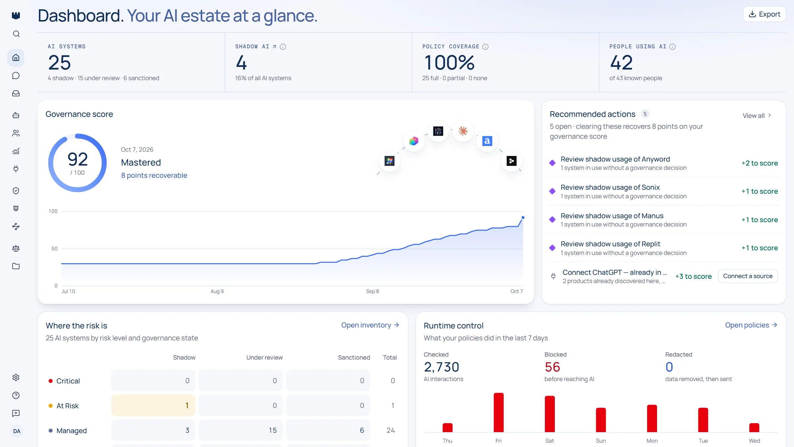Open policies link

pyautogui.click(x=751, y=325)
